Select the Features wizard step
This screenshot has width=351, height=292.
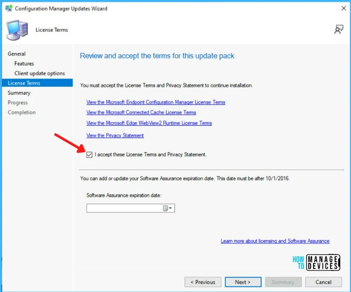click(x=24, y=64)
